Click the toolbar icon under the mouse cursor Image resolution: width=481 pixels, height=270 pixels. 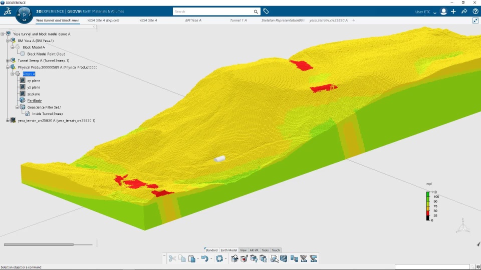point(274,258)
